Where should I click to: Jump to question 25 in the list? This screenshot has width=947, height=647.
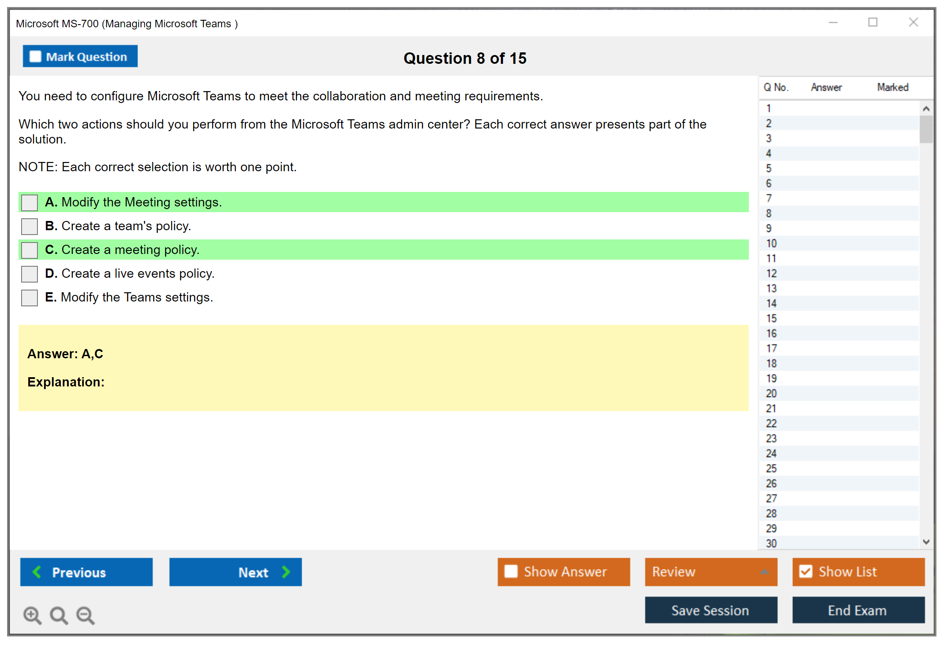(x=771, y=468)
